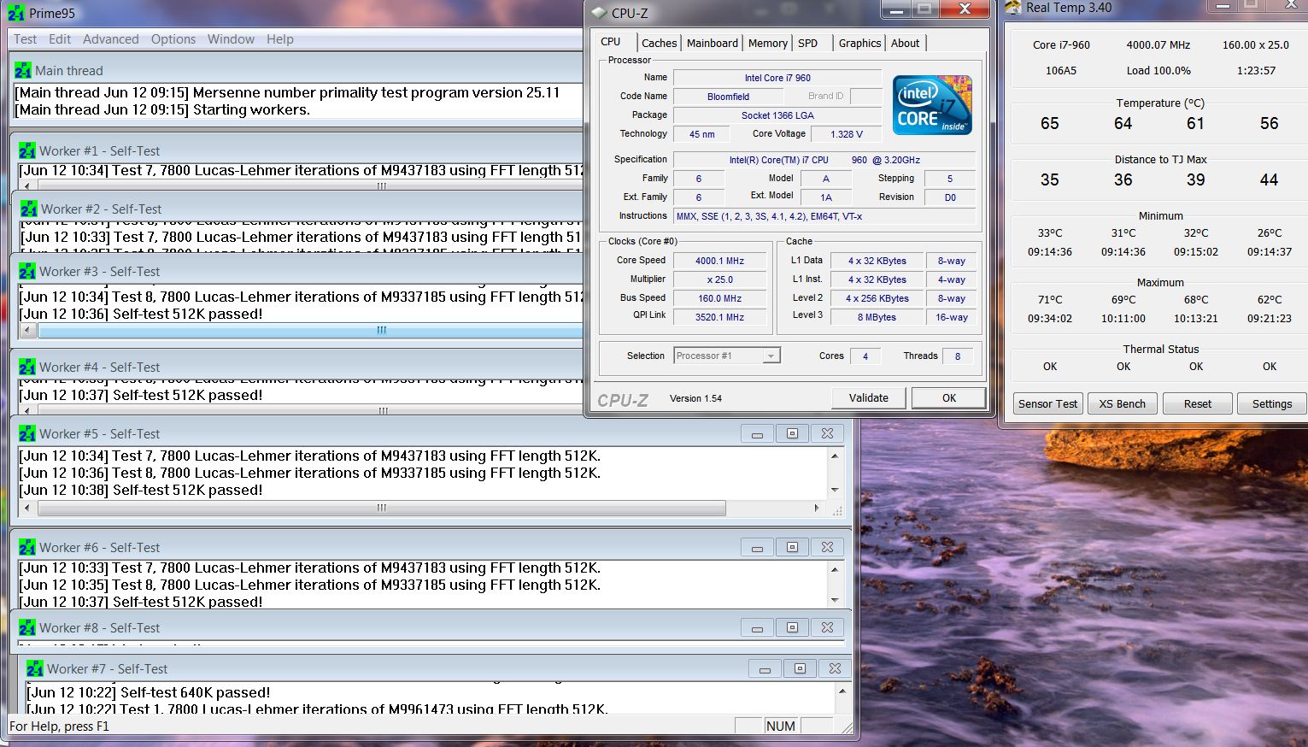Image resolution: width=1308 pixels, height=747 pixels.
Task: Click the Level 3 cache value 8 MBytes
Action: click(877, 317)
